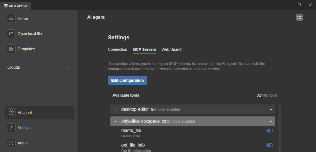The width and height of the screenshot is (316, 152).
Task: Open the About info icon
Action: click(11, 143)
